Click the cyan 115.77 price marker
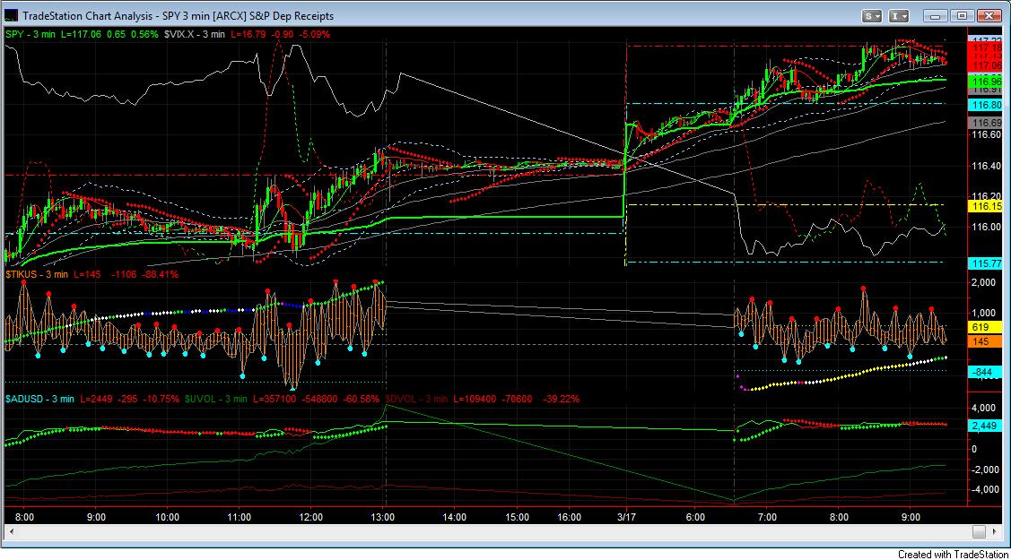 (986, 263)
